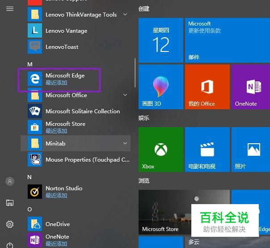Open the Paint 3D (画图 3D) tile
The height and width of the screenshot is (248, 270).
click(161, 87)
